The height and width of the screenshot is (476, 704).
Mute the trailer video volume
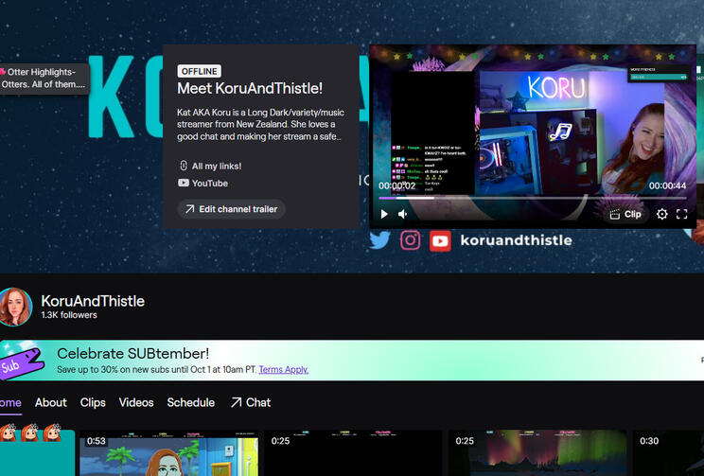pos(403,214)
